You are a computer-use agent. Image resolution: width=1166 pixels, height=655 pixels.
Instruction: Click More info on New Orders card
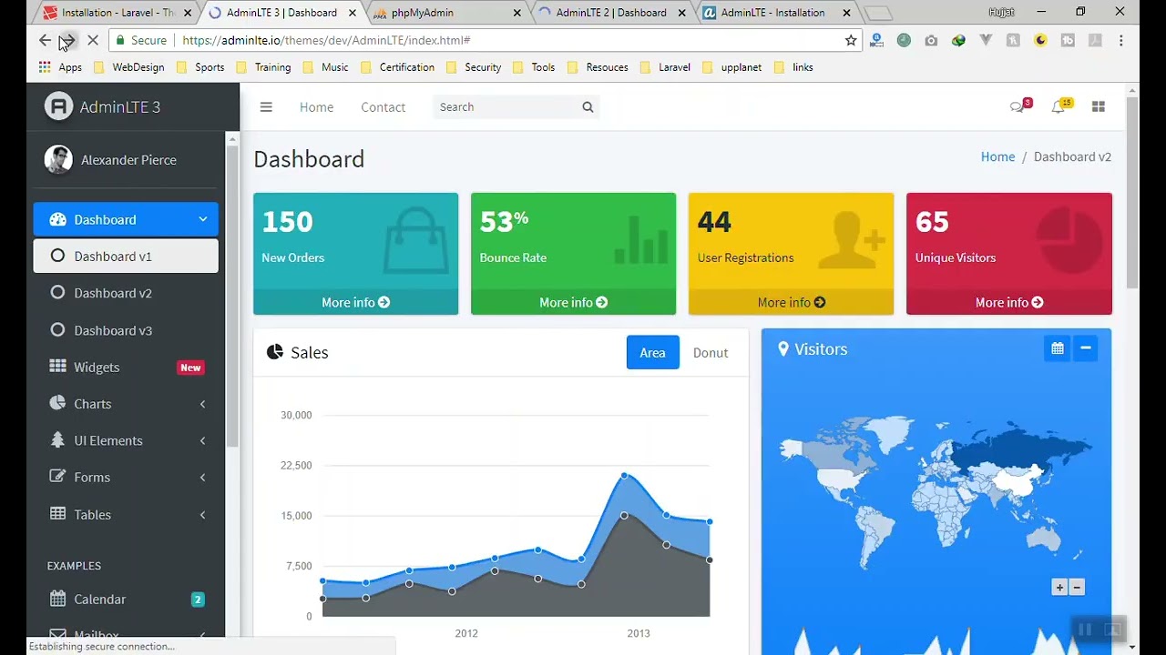[x=355, y=302]
